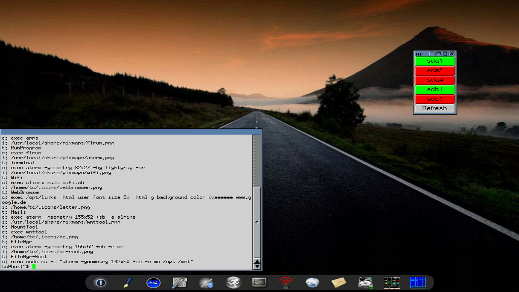Image resolution: width=519 pixels, height=292 pixels.
Task: Mount the red sdc1 partition
Action: [435, 99]
